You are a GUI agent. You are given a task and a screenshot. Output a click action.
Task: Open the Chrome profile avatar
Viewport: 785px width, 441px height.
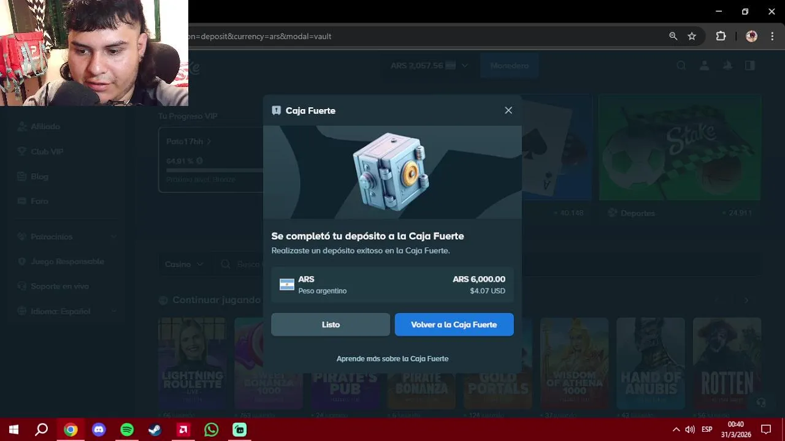(751, 36)
